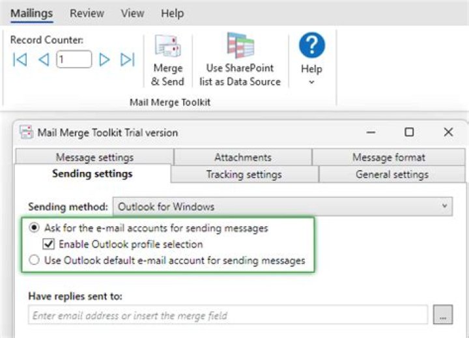
Task: Click the Record Counter number box
Action: point(74,60)
